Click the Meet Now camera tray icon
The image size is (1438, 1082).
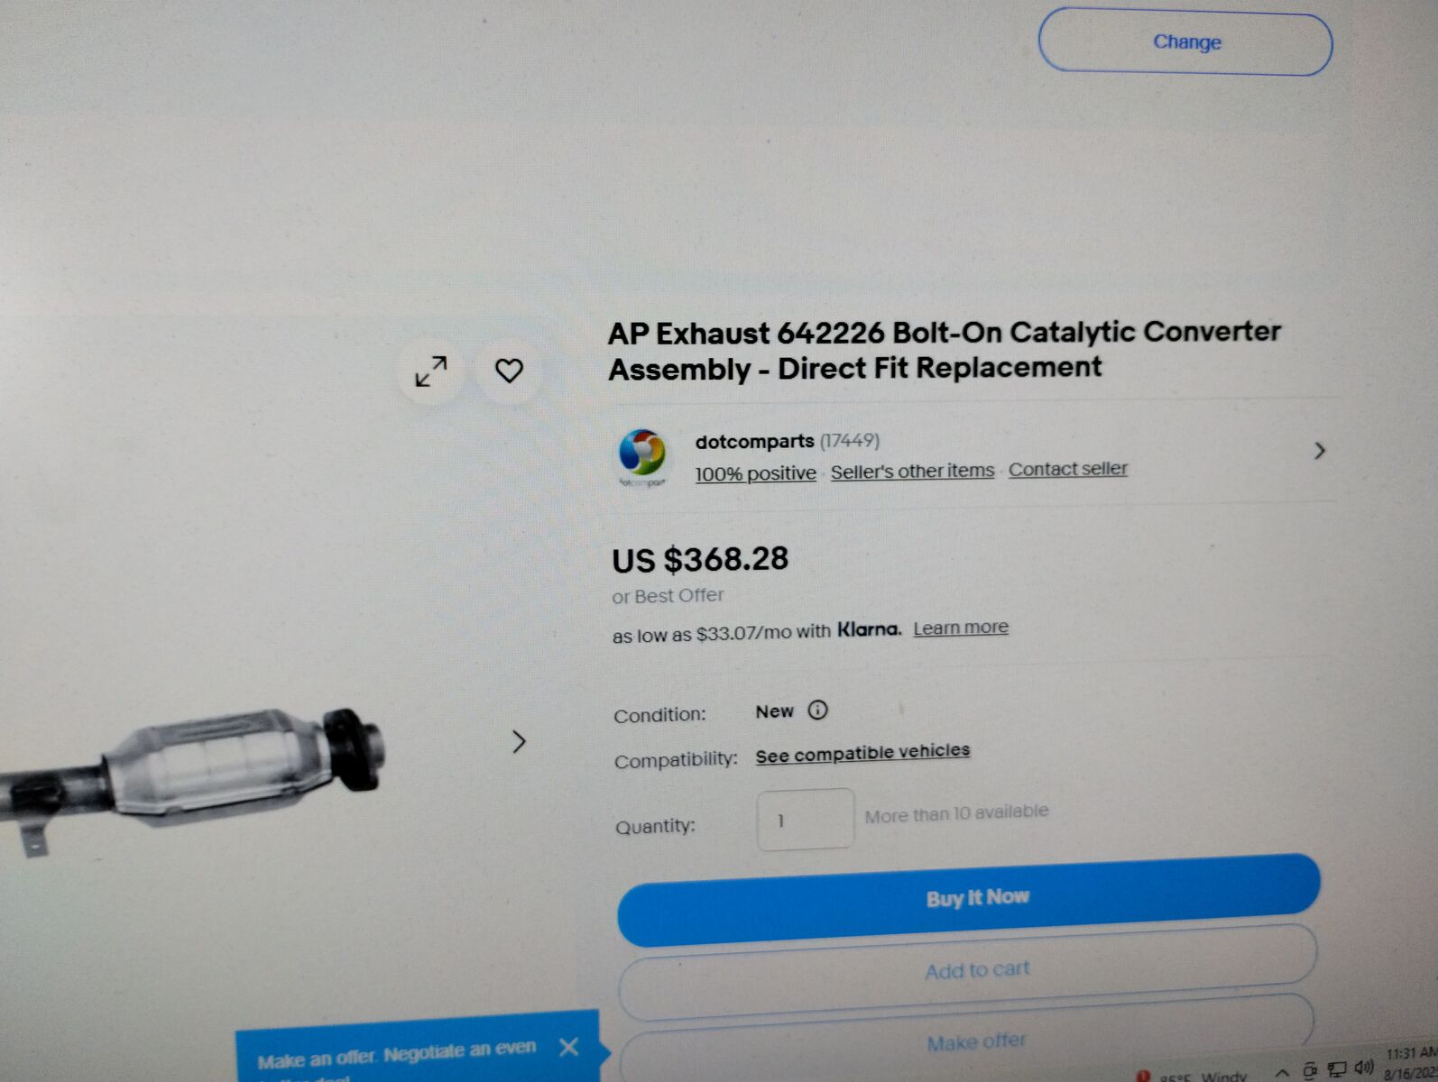point(1310,1070)
